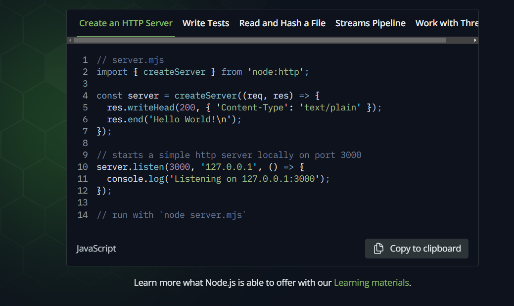Click line number 1 in the code

85,59
